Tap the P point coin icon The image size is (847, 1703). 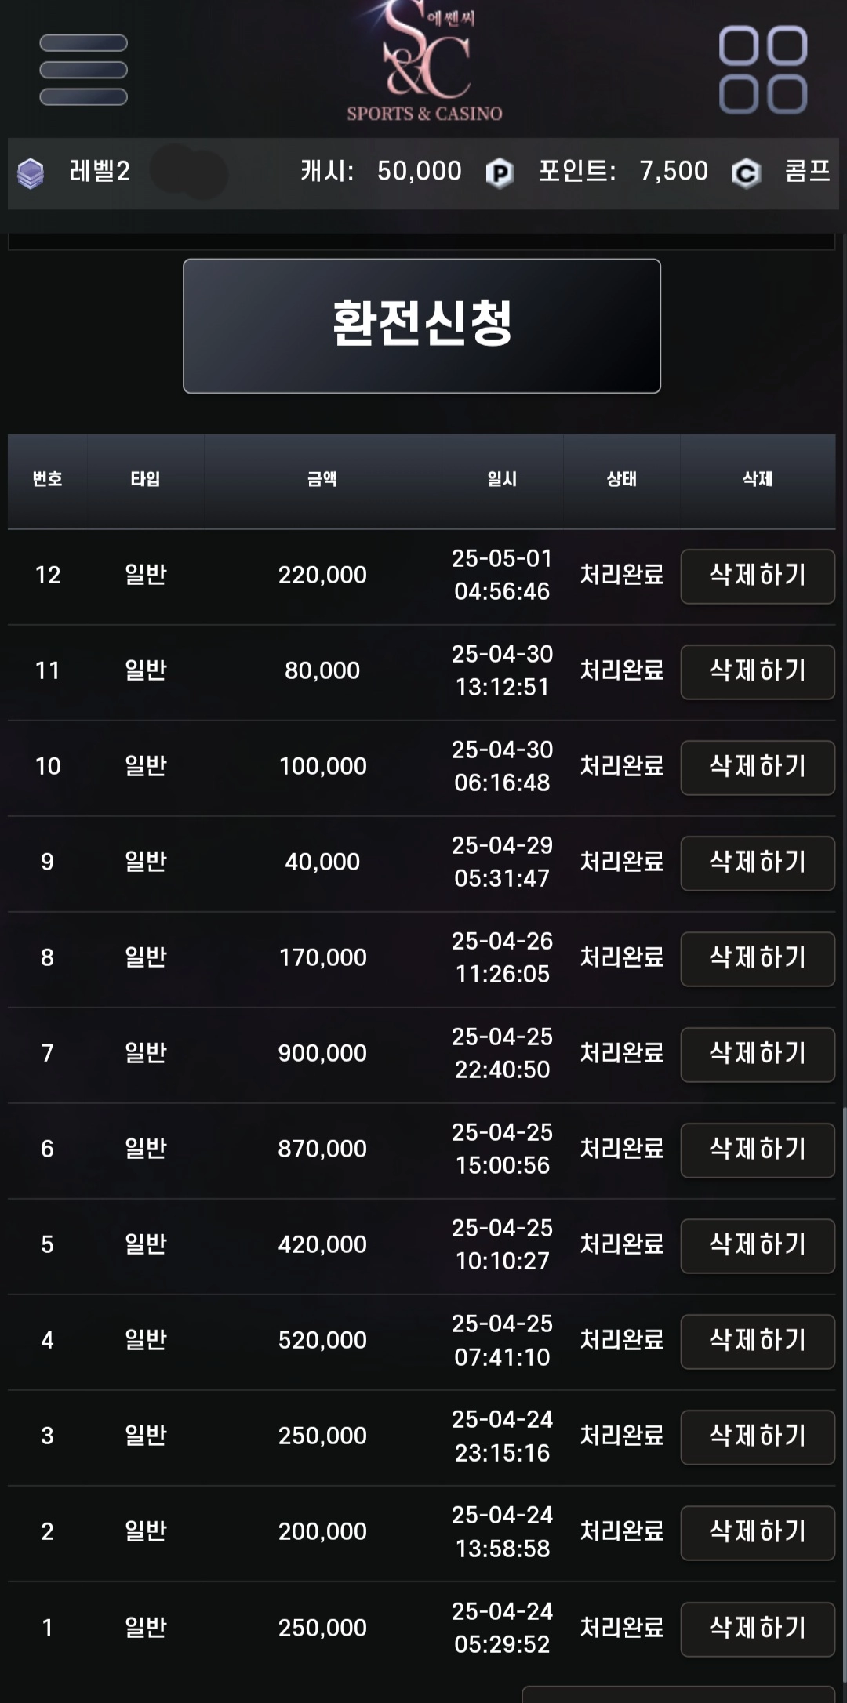(x=500, y=172)
